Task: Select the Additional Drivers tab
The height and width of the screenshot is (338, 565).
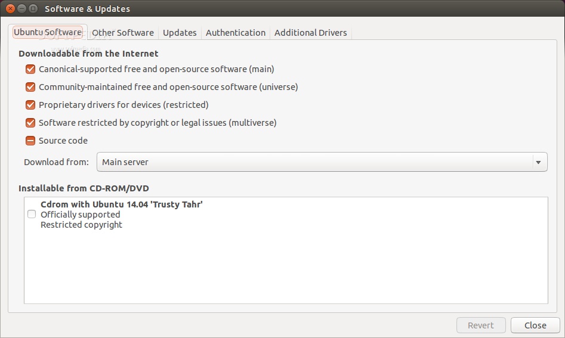Action: (310, 33)
